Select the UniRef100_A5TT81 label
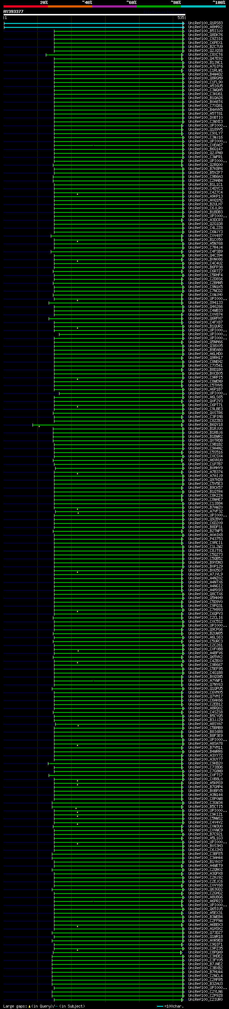Screen dimensions: 229x1009 pyautogui.click(x=205, y=113)
